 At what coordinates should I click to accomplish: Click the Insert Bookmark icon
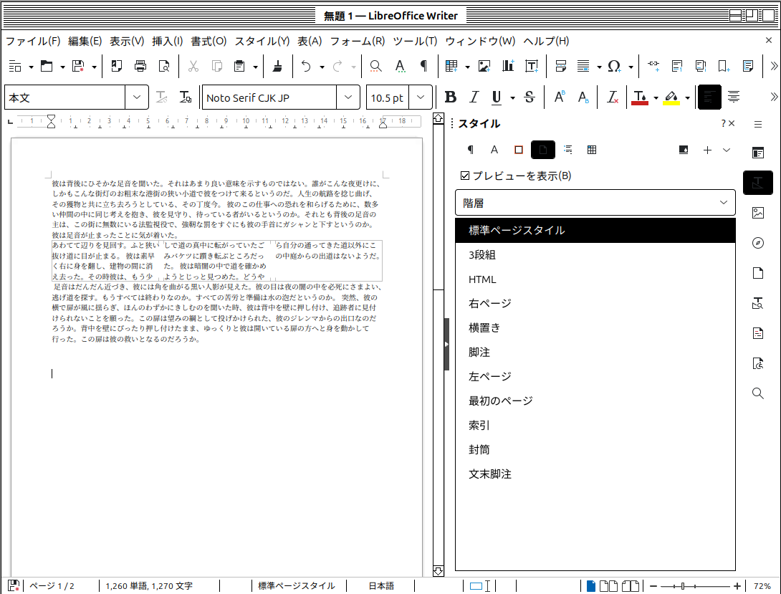(x=724, y=66)
